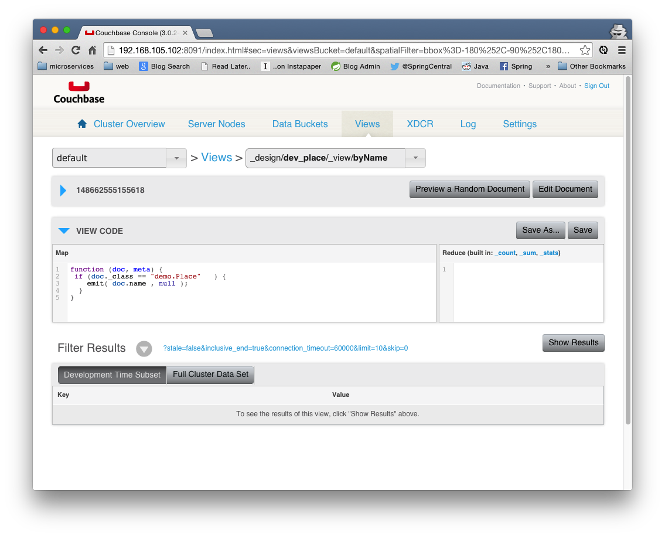Screen dimensions: 665x537
Task: Insert the _stats built-in reduce
Action: click(549, 253)
